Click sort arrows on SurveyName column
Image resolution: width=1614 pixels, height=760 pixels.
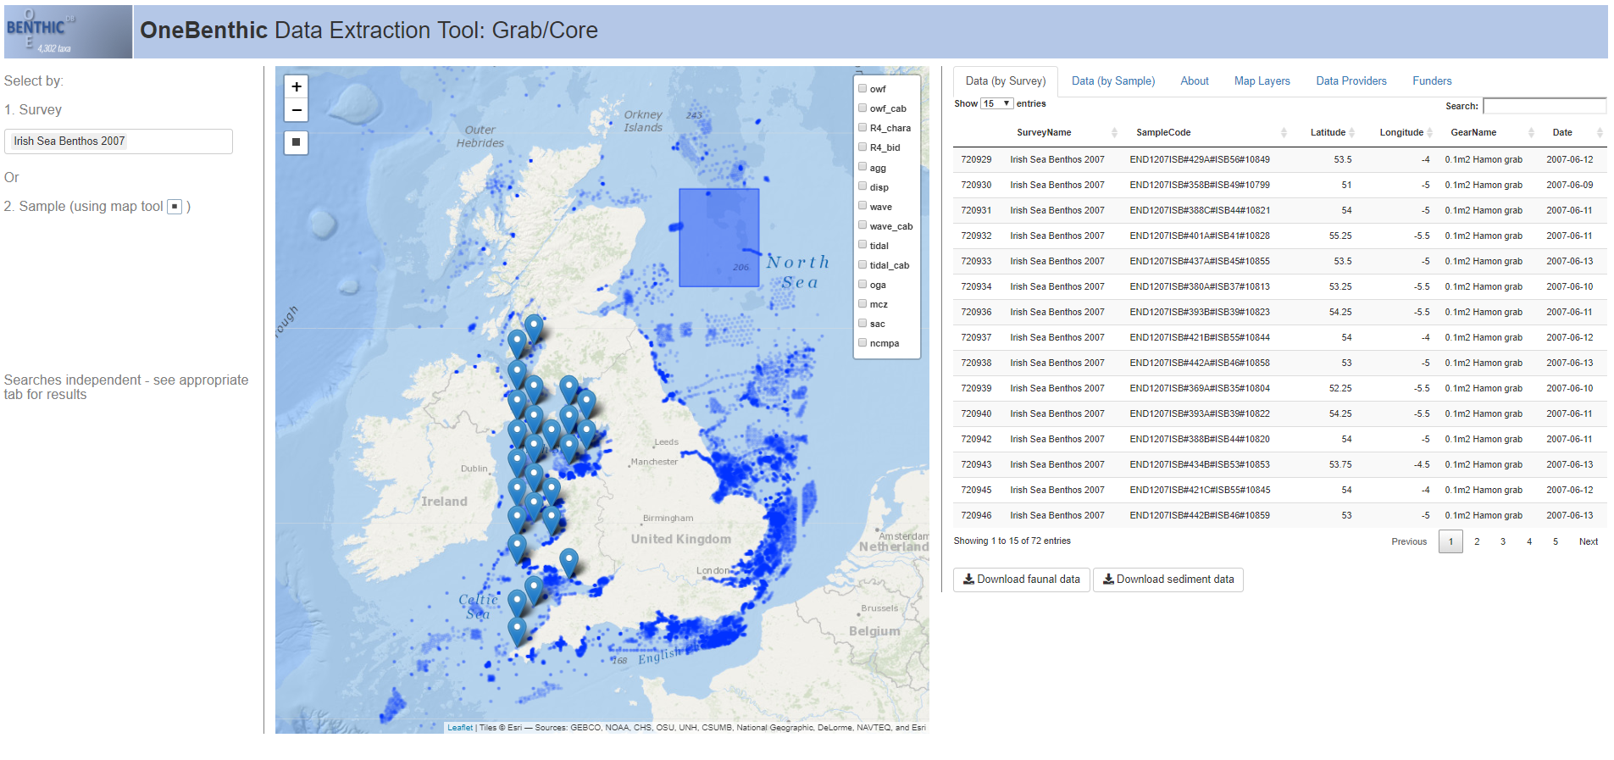[1114, 133]
